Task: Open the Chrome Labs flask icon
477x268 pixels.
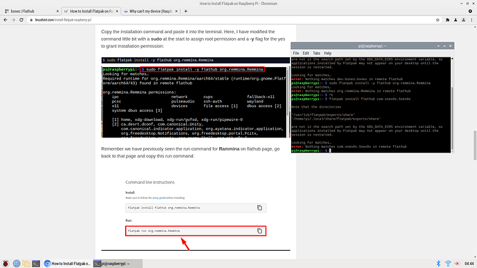Action: (456, 20)
